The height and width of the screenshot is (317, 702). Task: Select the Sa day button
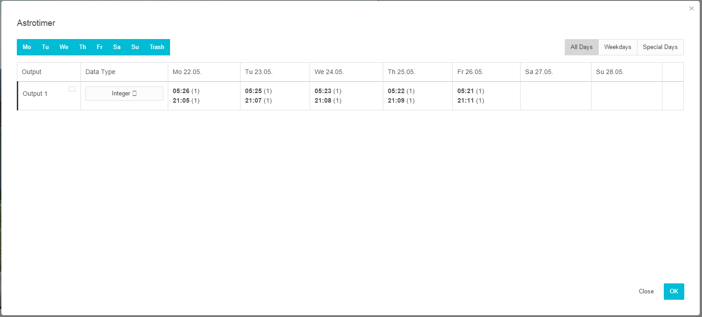(117, 47)
